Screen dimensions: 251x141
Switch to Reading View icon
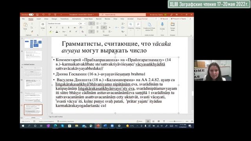click(x=158, y=121)
